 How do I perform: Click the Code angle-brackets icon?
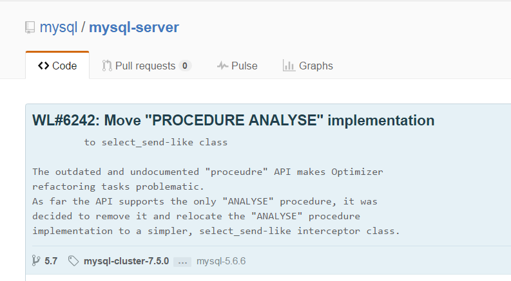point(43,66)
